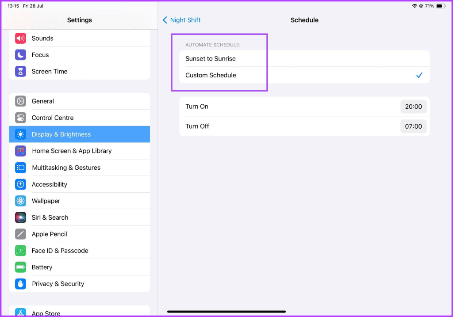Tap the Sounds speaker icon

click(x=20, y=38)
